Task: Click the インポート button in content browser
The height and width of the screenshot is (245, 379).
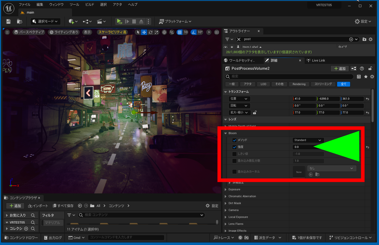Action: (38, 206)
